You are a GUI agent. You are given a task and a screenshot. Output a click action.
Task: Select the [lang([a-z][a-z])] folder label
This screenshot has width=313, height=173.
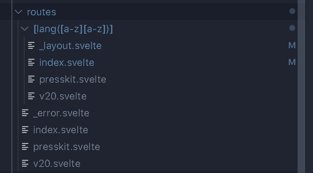73,29
